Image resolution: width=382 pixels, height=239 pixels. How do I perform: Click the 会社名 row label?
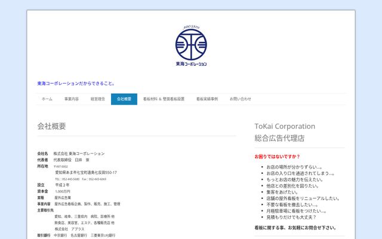click(42, 154)
